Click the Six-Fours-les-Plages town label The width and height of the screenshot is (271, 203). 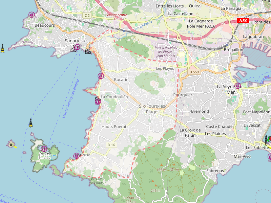click(153, 109)
